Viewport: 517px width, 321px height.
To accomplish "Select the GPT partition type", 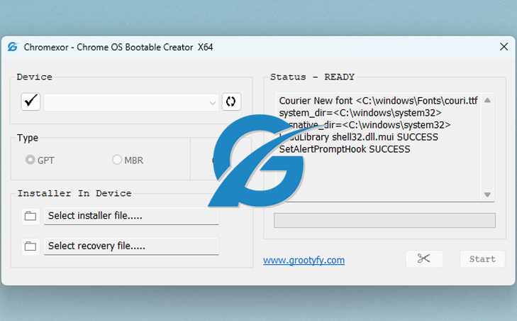I will coord(30,160).
